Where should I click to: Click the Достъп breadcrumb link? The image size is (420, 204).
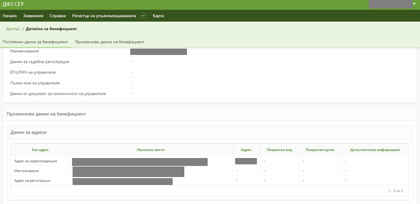click(13, 29)
